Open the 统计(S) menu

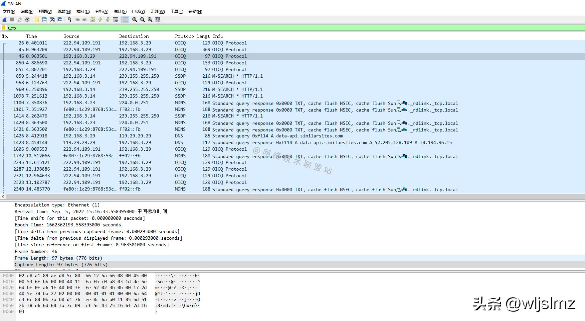tap(120, 12)
